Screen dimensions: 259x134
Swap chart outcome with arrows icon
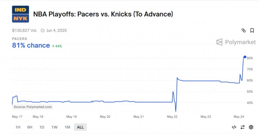[x=242, y=127]
